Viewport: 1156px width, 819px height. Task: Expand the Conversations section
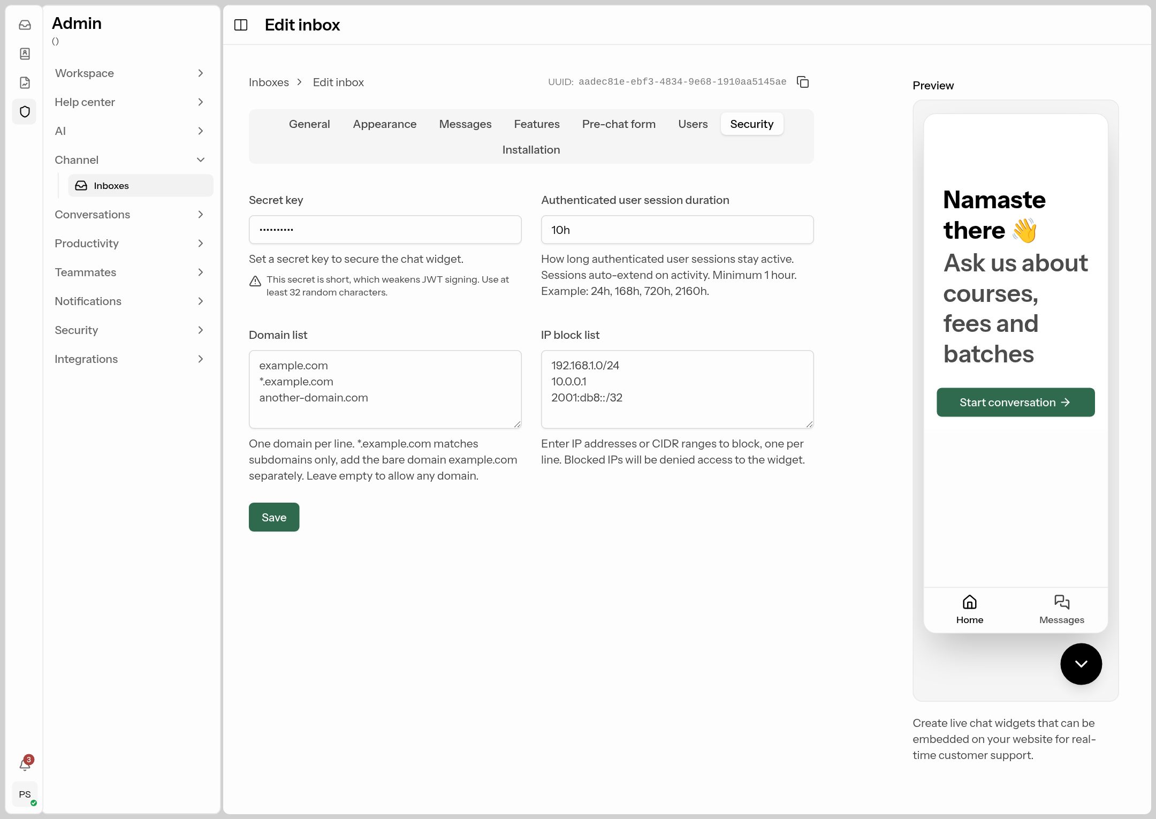[130, 215]
